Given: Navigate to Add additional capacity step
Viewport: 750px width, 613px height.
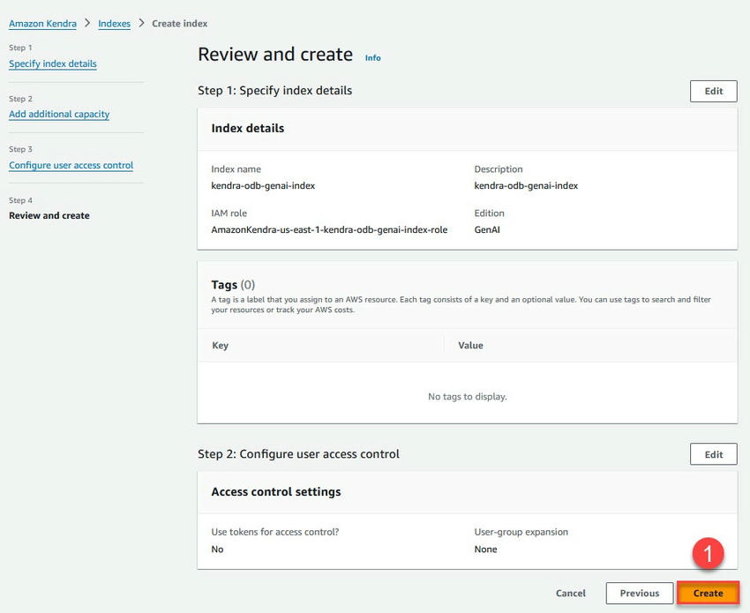Looking at the screenshot, I should pos(59,115).
